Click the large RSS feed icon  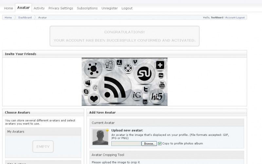(x=115, y=87)
